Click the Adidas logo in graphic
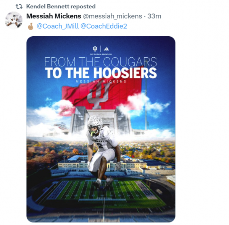 point(106,49)
